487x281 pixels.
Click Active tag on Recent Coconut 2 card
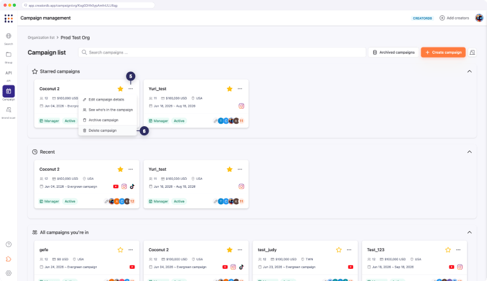pos(70,201)
